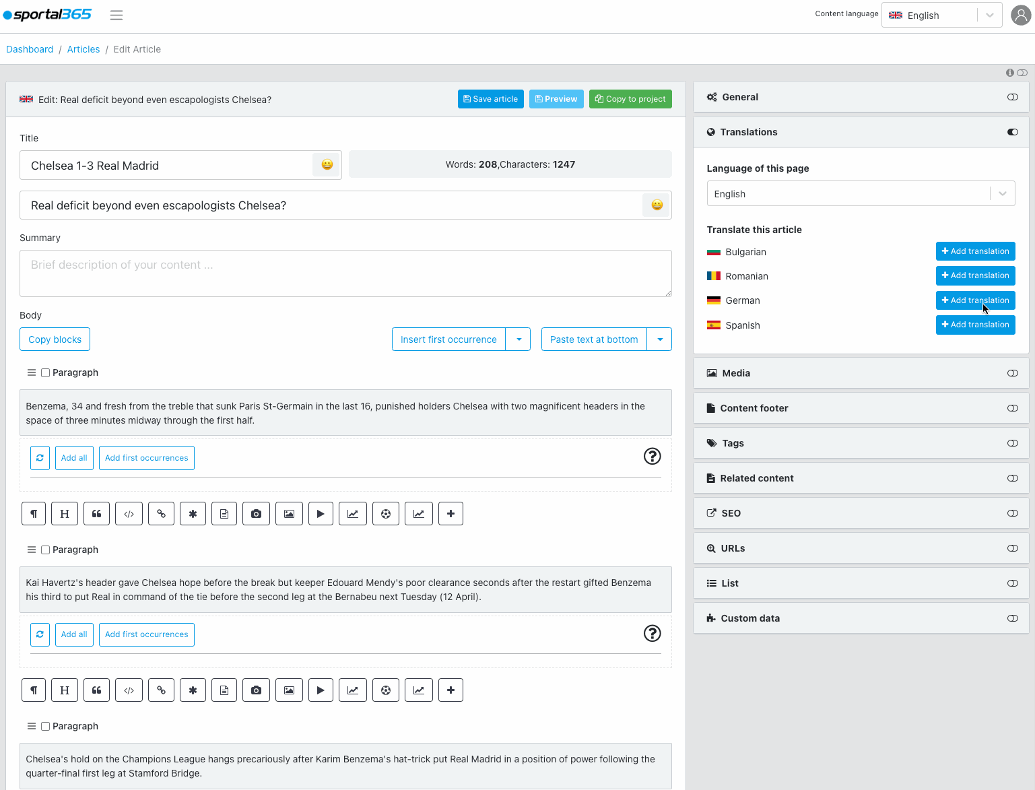Open emoji picker for the Real deficit subtitle field
Image resolution: width=1035 pixels, height=790 pixels.
657,205
